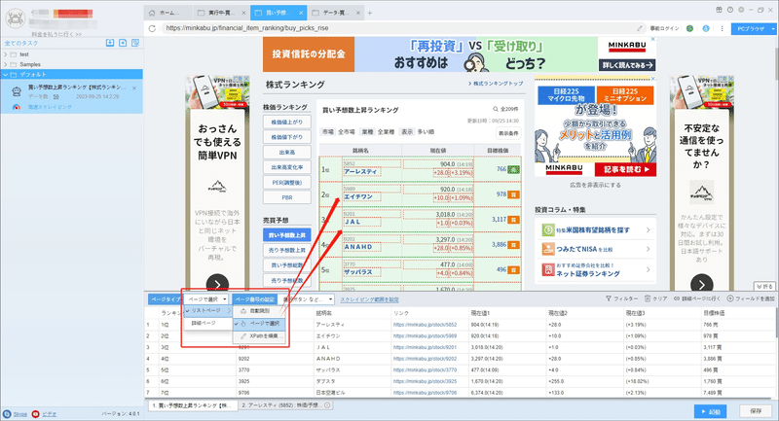Click the new task plus icon in sidebar
The width and height of the screenshot is (779, 421).
click(x=123, y=43)
